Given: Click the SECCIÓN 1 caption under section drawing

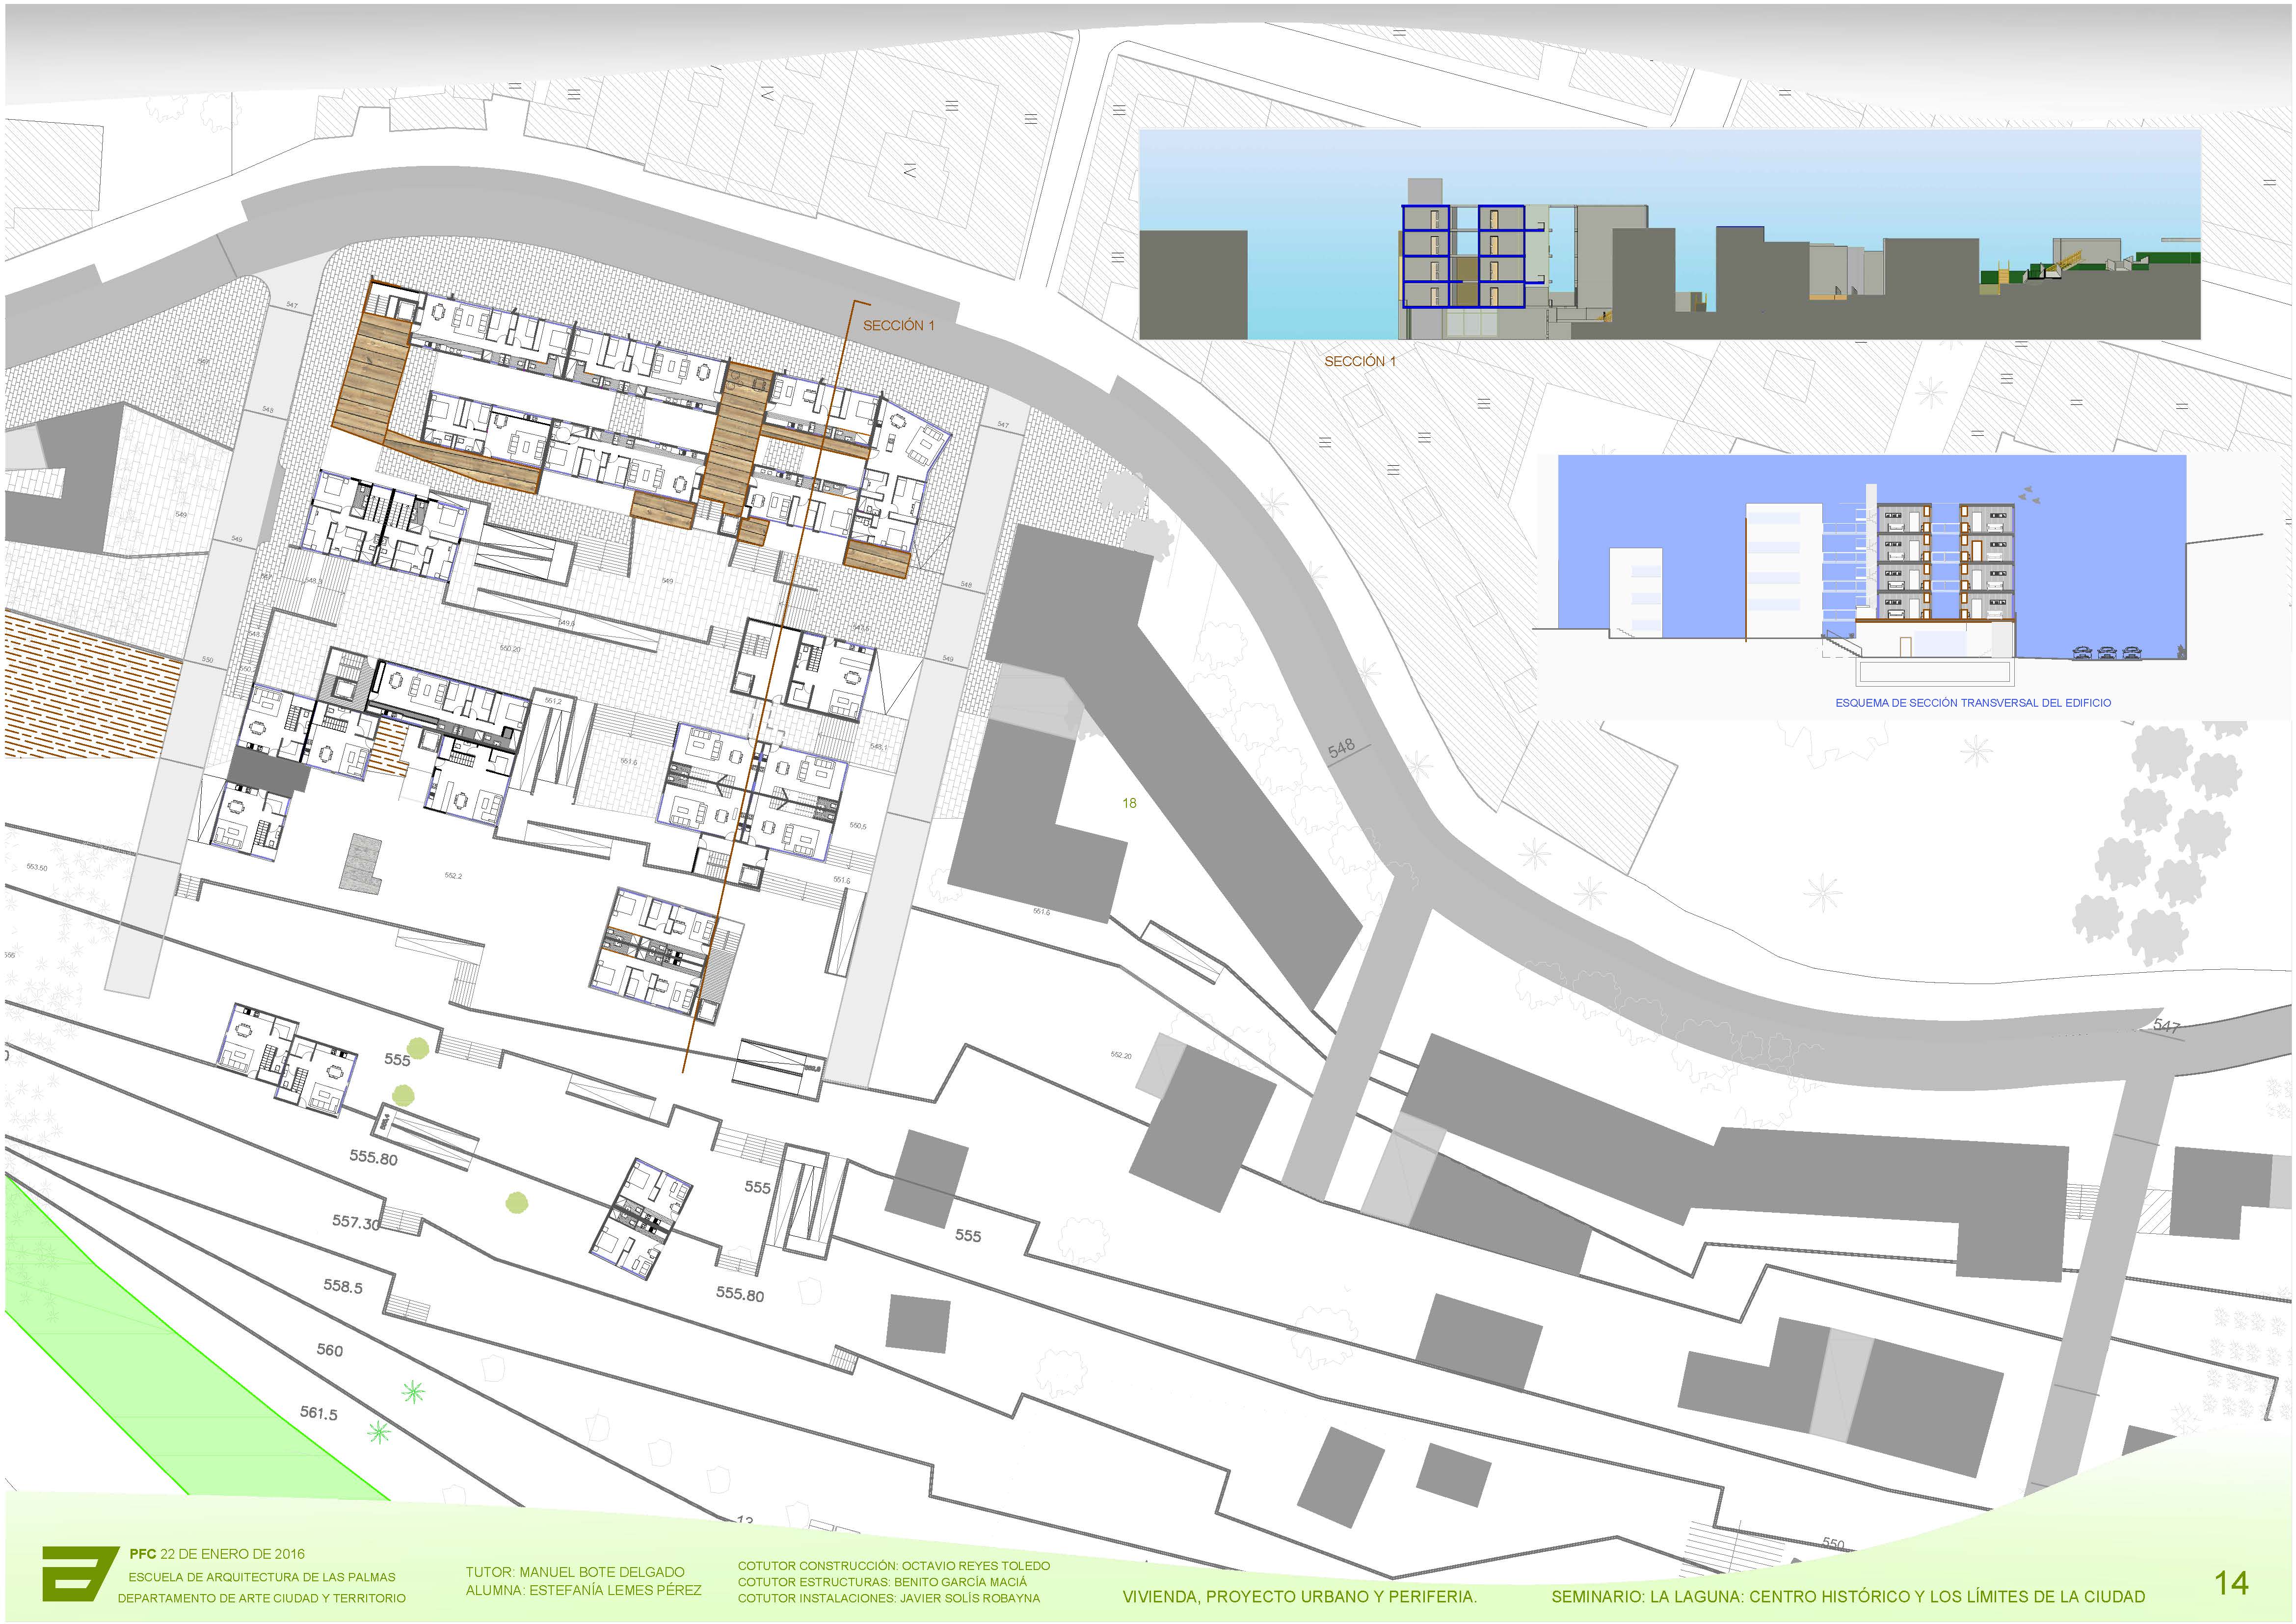Looking at the screenshot, I should [1359, 361].
